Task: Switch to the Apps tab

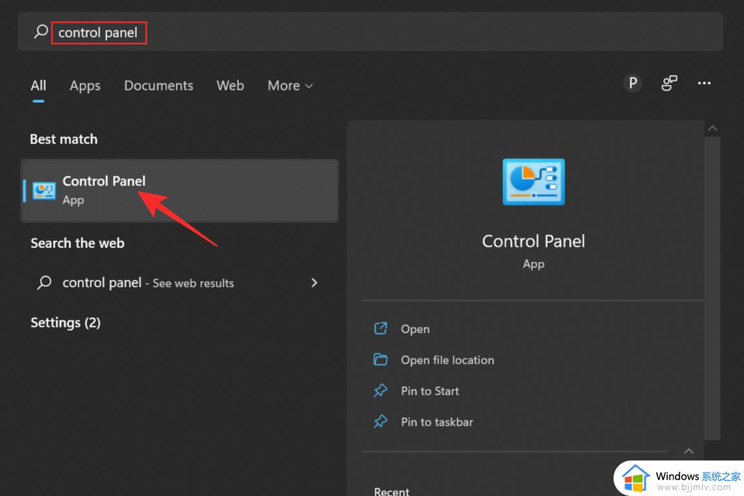Action: tap(85, 85)
